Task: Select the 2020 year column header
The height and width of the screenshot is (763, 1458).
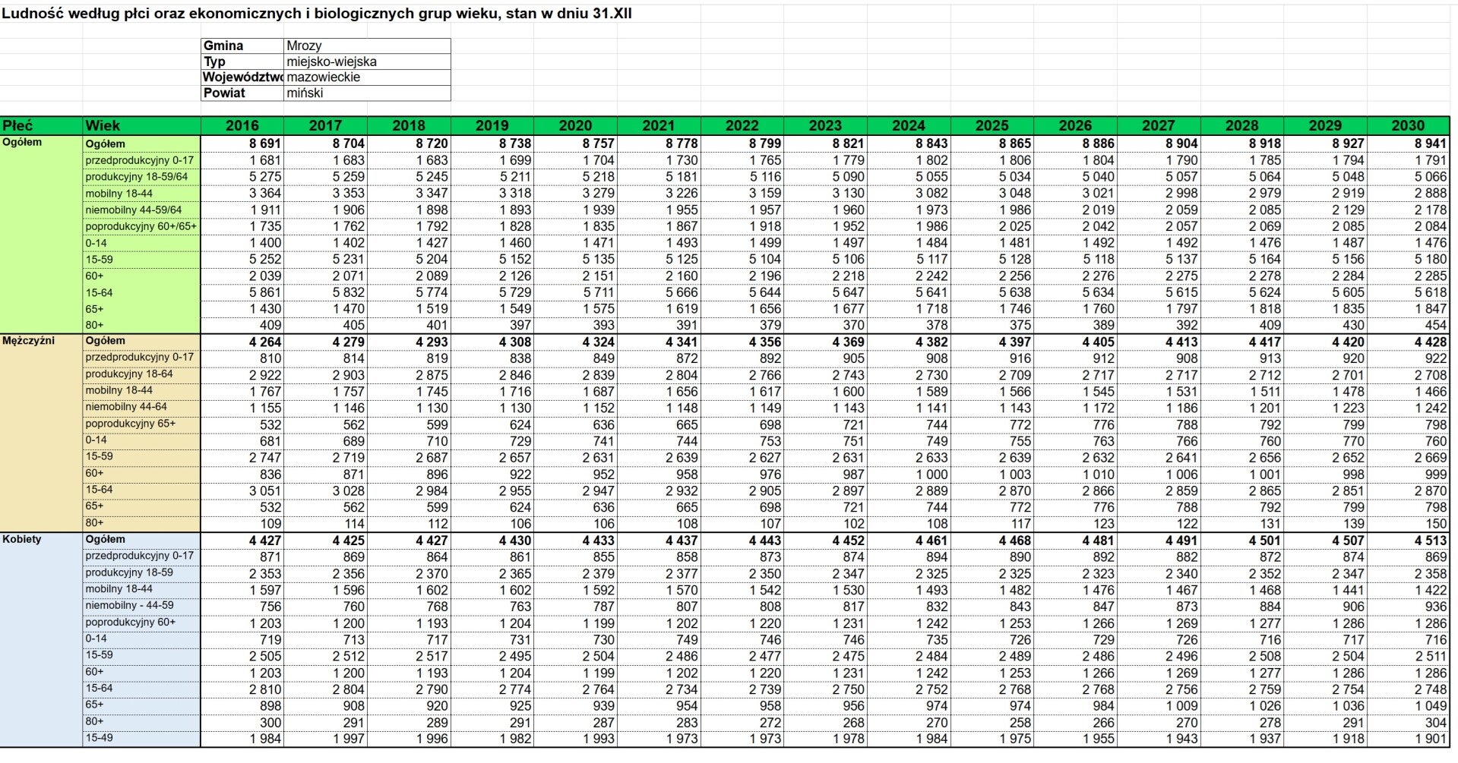Action: (575, 125)
